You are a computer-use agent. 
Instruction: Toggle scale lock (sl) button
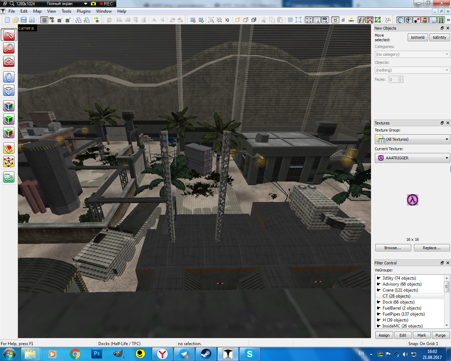(x=343, y=20)
